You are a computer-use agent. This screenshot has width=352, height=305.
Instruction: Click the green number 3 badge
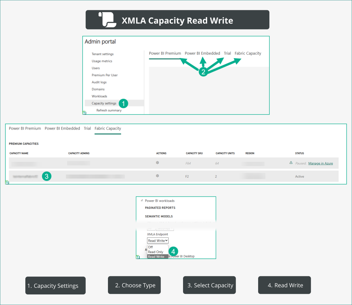pos(46,176)
